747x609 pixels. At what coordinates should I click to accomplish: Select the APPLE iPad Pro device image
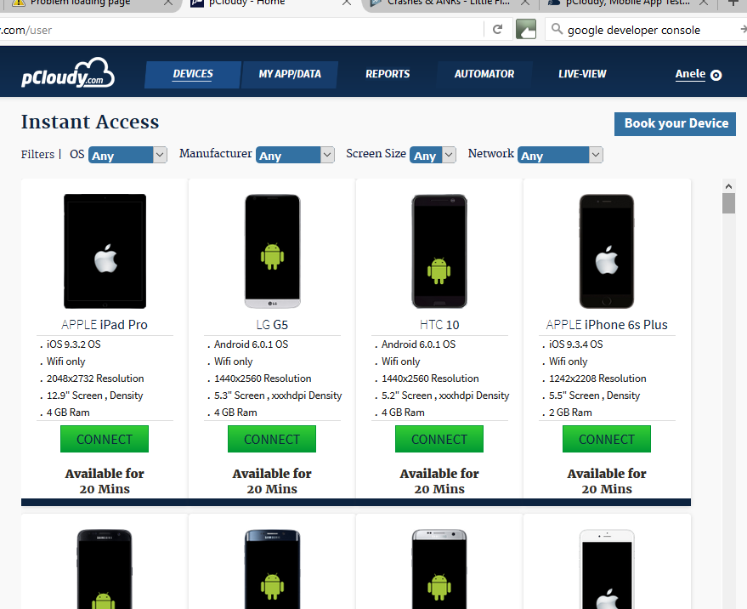pos(105,251)
